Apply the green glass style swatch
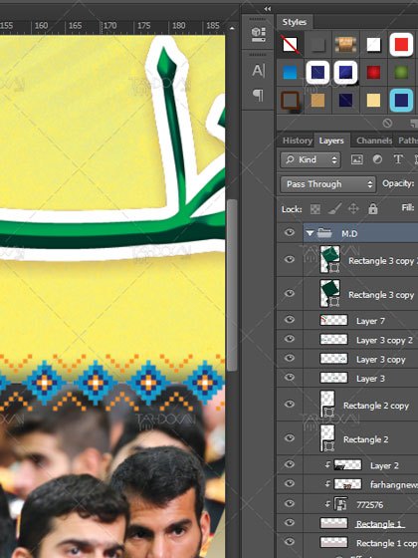This screenshot has width=418, height=558. [401, 72]
